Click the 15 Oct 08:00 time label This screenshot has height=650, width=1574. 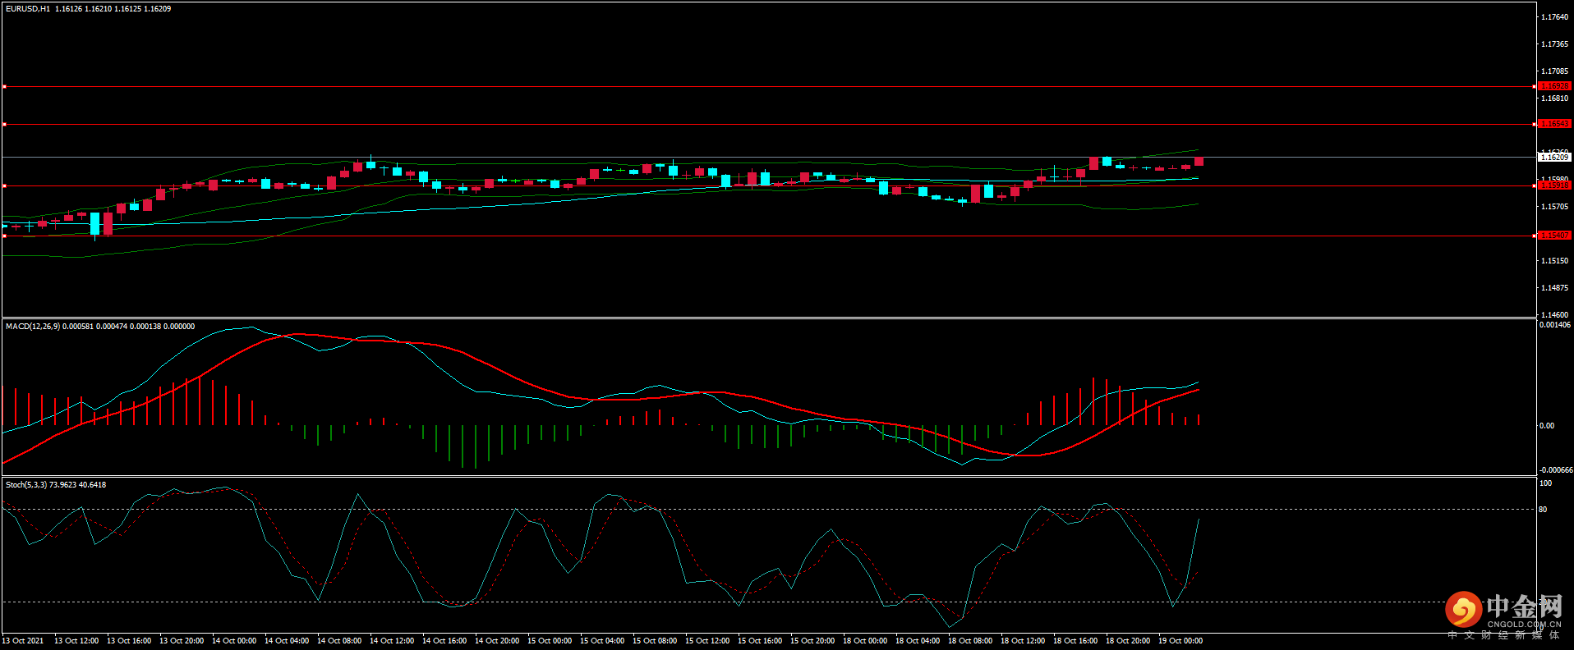coord(655,641)
